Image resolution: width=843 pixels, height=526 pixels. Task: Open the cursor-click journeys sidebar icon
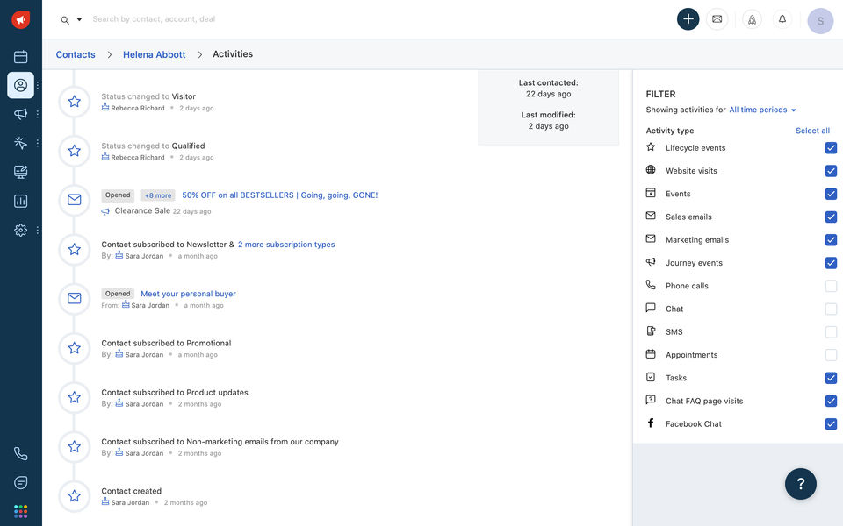20,143
